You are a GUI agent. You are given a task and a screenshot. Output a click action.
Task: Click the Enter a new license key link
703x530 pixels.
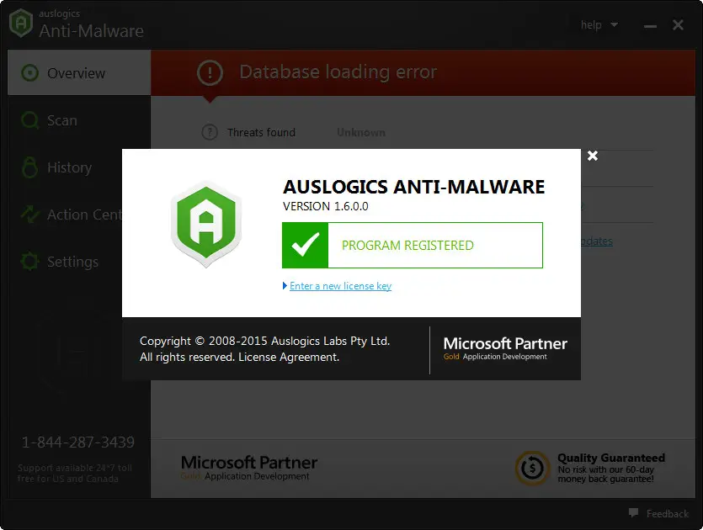coord(340,286)
